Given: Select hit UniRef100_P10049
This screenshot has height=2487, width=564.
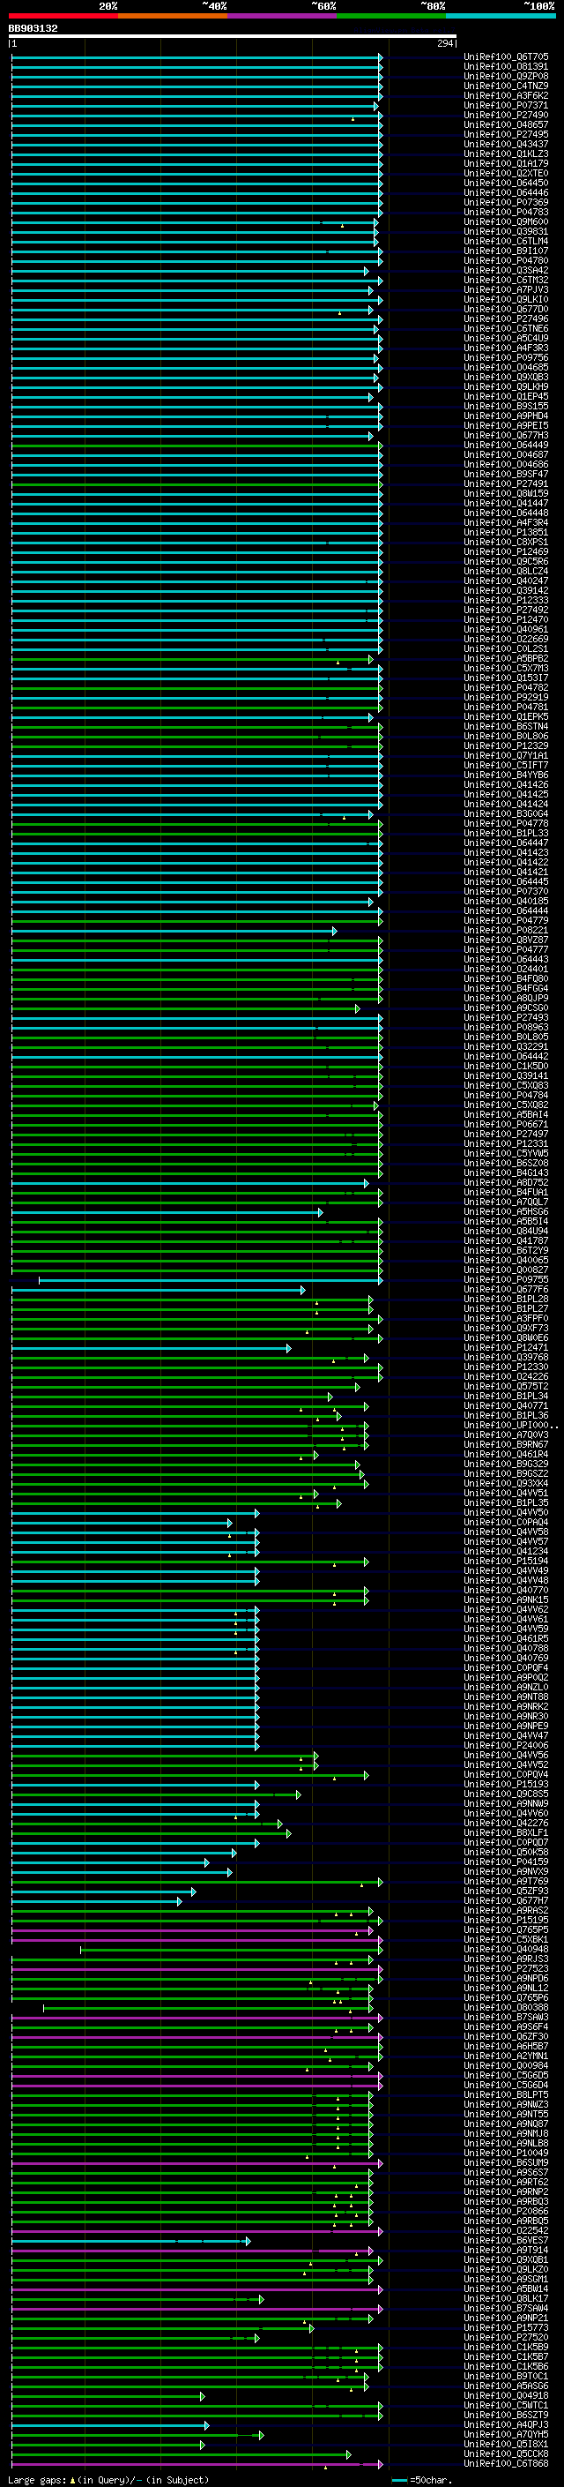Looking at the screenshot, I should pos(505,2153).
